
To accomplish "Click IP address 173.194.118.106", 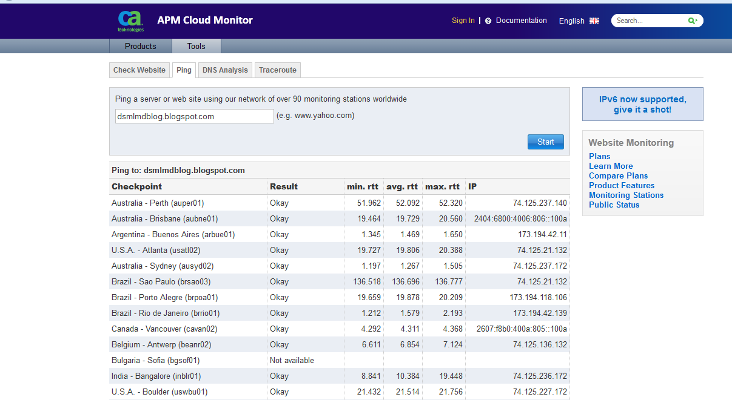I will point(539,297).
